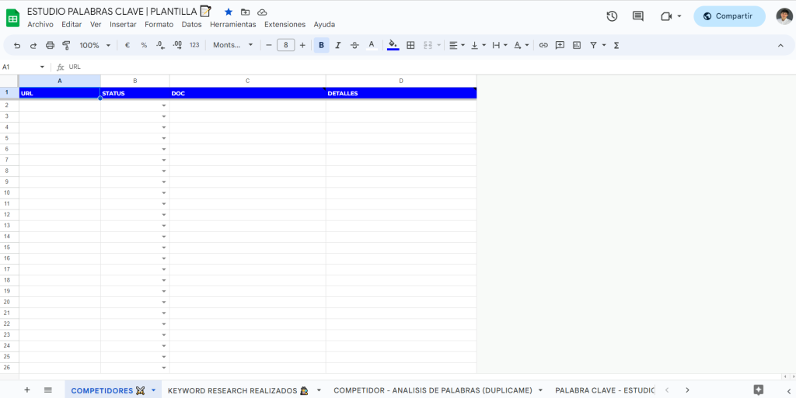
Task: Click the insert chart icon
Action: click(577, 45)
